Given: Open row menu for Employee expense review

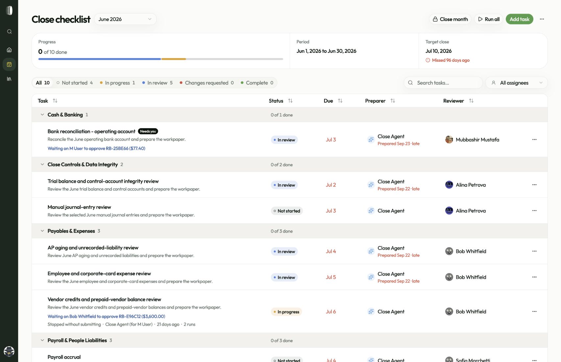Looking at the screenshot, I should click(534, 277).
